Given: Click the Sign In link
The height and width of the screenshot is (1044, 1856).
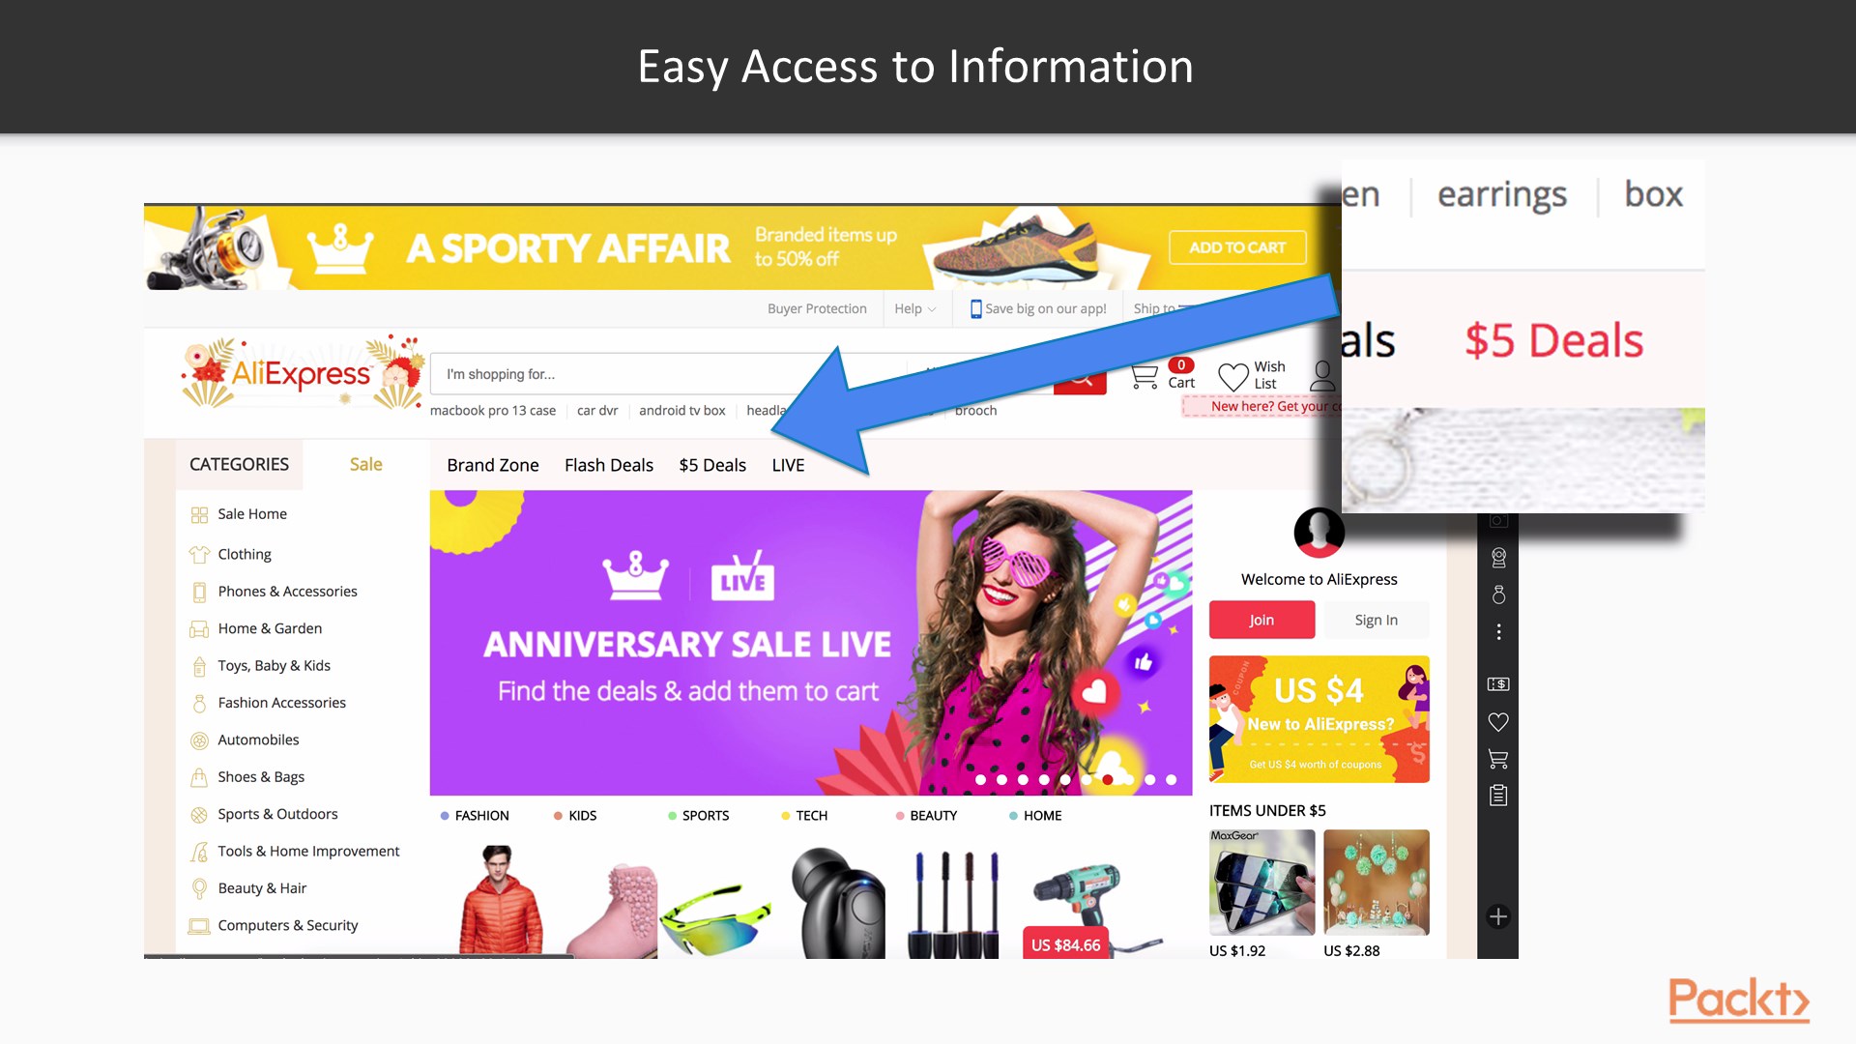Looking at the screenshot, I should coord(1376,619).
